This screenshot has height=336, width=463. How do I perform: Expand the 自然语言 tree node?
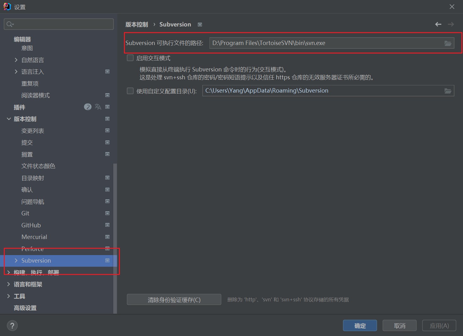(x=16, y=60)
